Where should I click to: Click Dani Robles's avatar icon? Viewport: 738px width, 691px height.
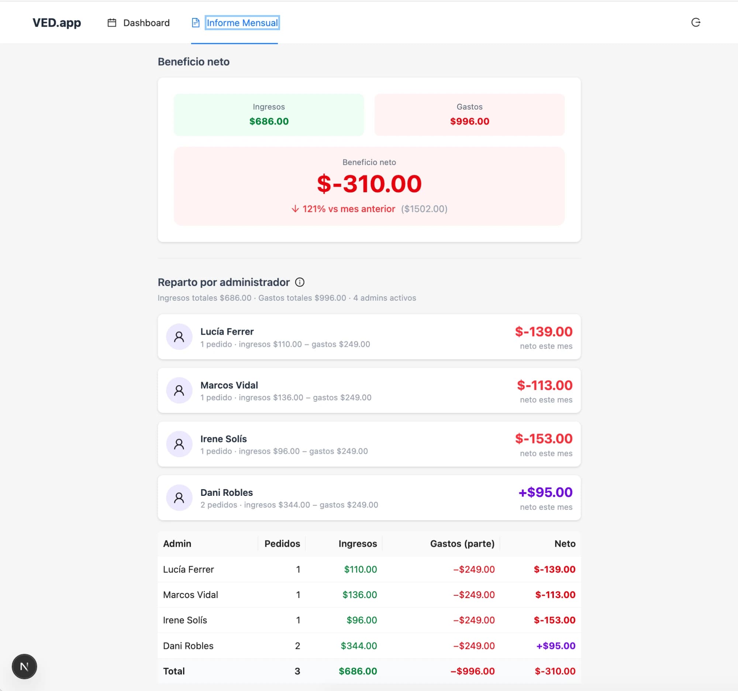(x=179, y=498)
